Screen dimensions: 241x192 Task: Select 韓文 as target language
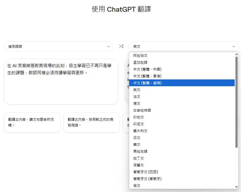(x=182, y=144)
